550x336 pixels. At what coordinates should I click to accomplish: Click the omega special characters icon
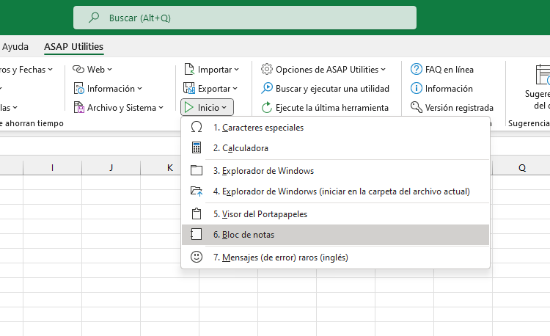197,128
